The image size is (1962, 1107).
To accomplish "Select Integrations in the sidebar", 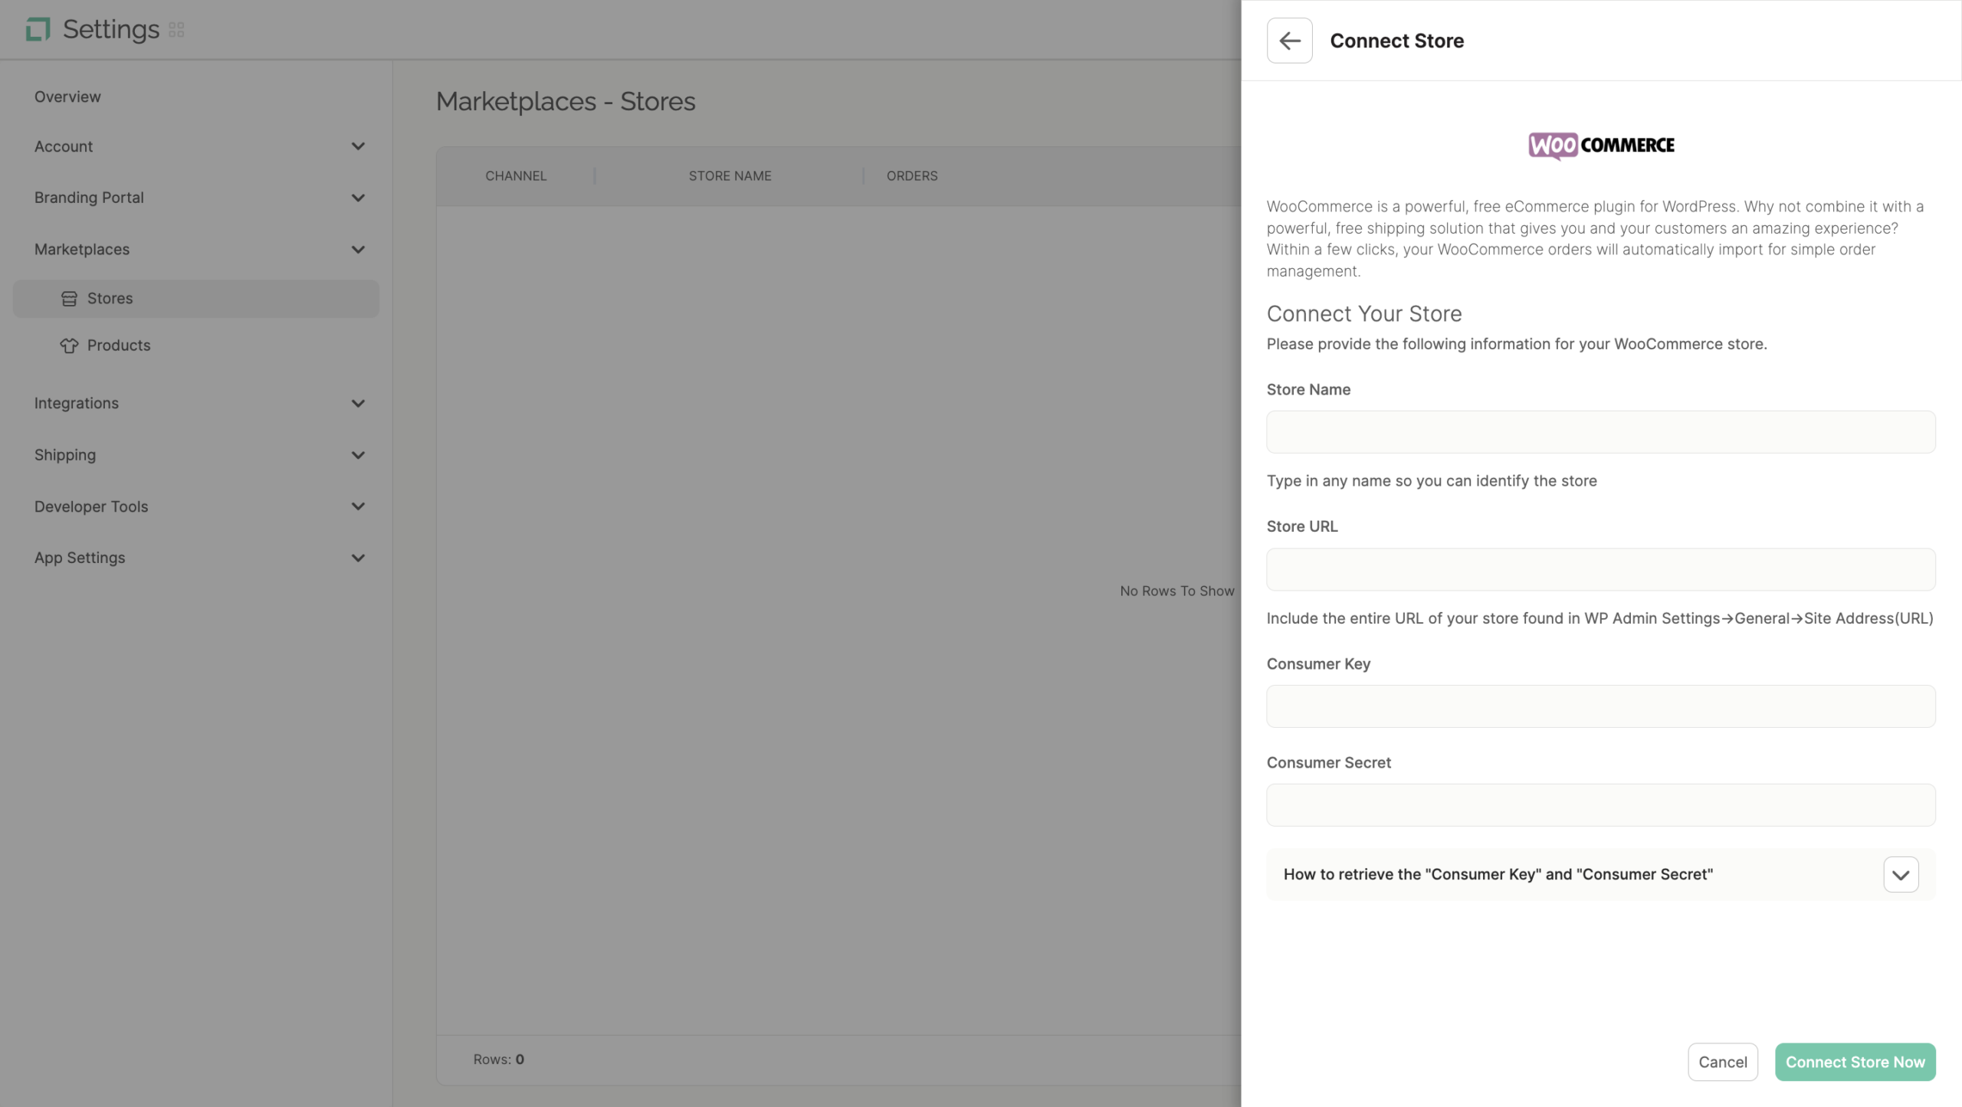I will pos(77,404).
